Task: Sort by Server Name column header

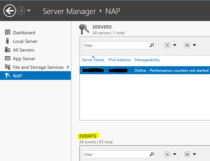Action: tap(93, 60)
